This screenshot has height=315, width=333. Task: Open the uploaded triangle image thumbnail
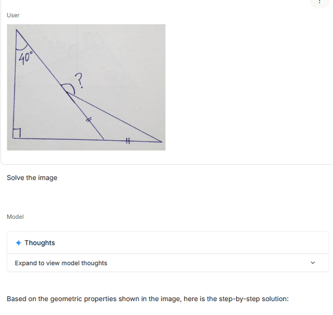coord(86,87)
